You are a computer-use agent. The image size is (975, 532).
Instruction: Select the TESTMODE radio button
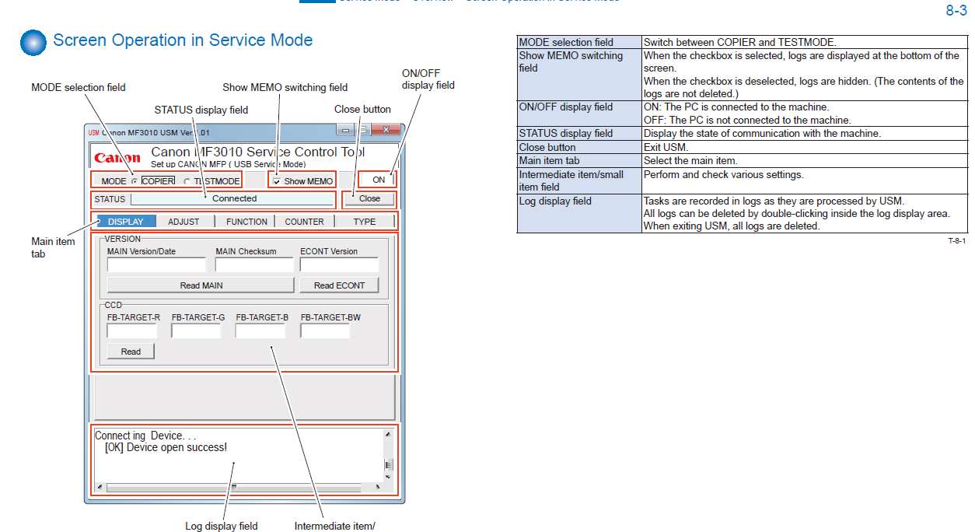[x=187, y=181]
